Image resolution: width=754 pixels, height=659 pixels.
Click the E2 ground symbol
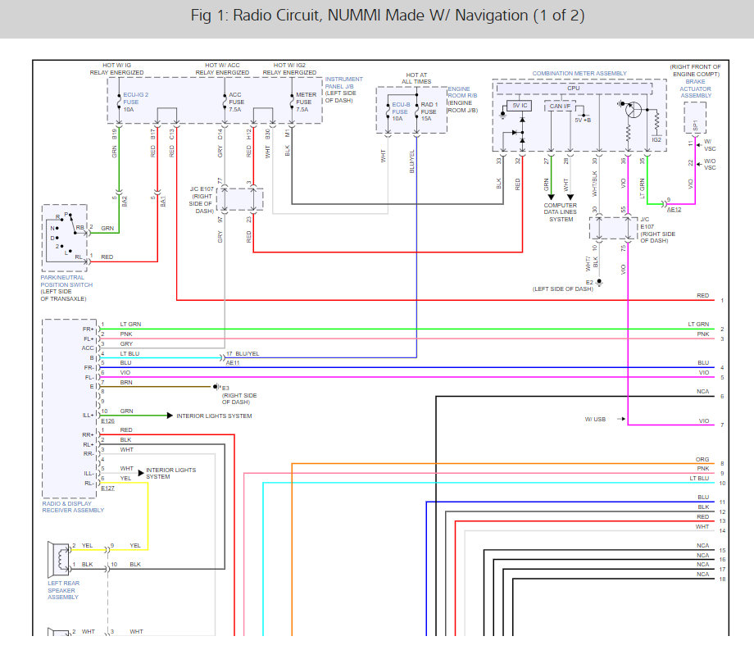click(x=599, y=282)
